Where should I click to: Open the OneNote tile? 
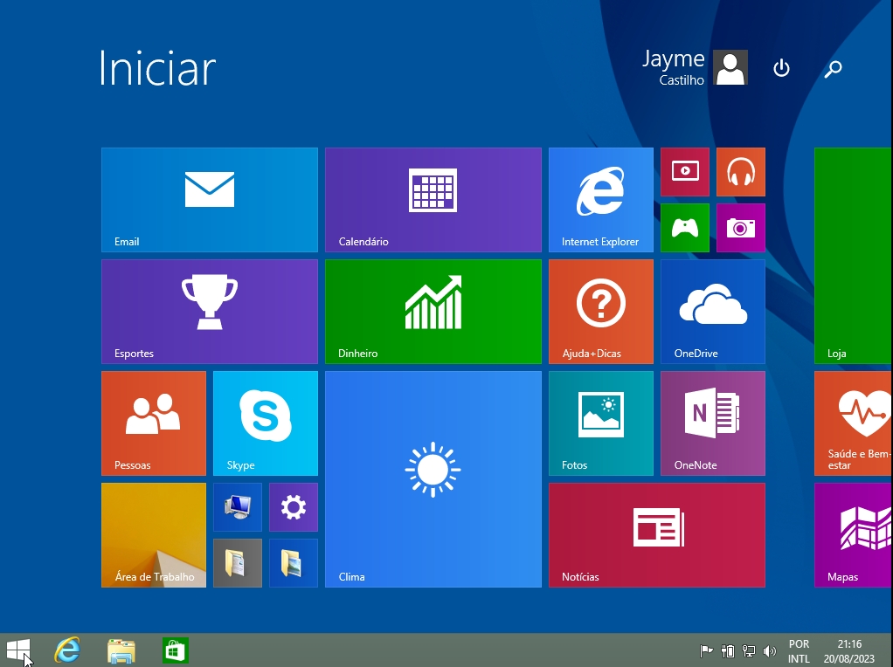[x=712, y=423]
